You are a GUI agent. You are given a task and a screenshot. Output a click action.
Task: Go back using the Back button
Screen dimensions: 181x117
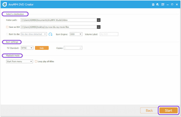(149, 110)
